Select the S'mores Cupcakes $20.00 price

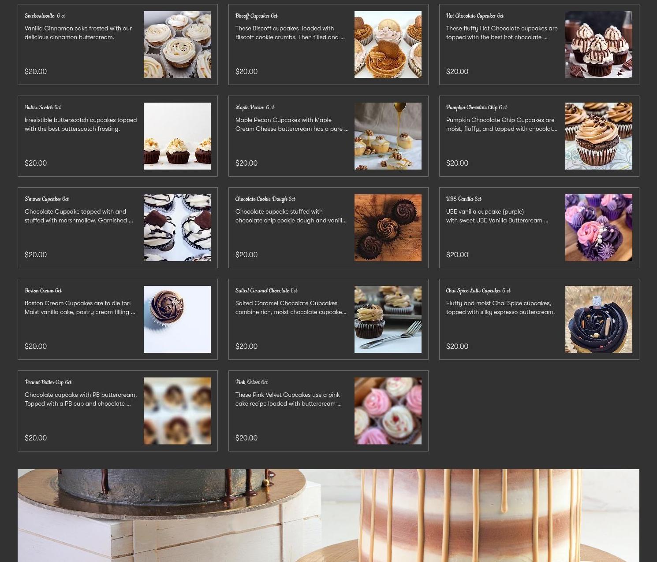[x=36, y=255]
